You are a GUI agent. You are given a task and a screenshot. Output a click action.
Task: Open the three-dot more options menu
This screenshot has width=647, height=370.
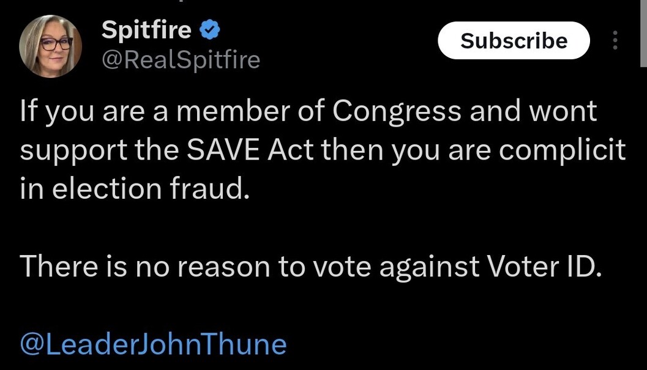[x=615, y=40]
